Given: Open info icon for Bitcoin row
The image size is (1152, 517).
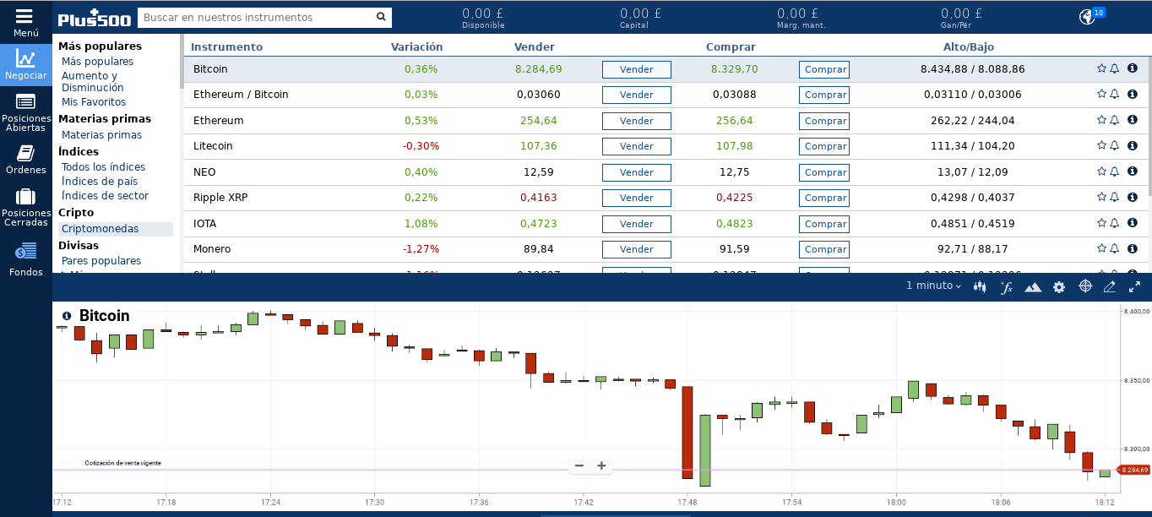Looking at the screenshot, I should (1133, 68).
